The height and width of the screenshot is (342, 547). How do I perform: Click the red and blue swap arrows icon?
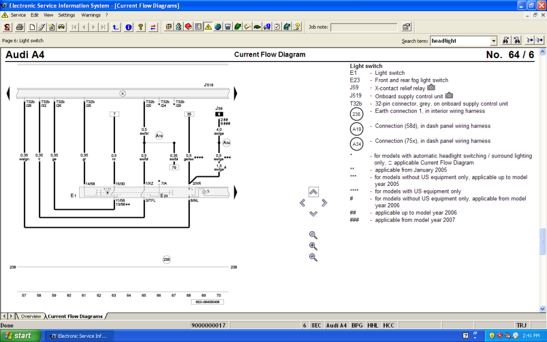click(x=153, y=27)
